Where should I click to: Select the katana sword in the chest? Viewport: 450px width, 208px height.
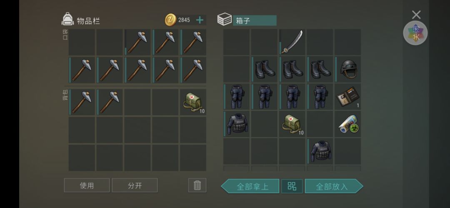[292, 42]
